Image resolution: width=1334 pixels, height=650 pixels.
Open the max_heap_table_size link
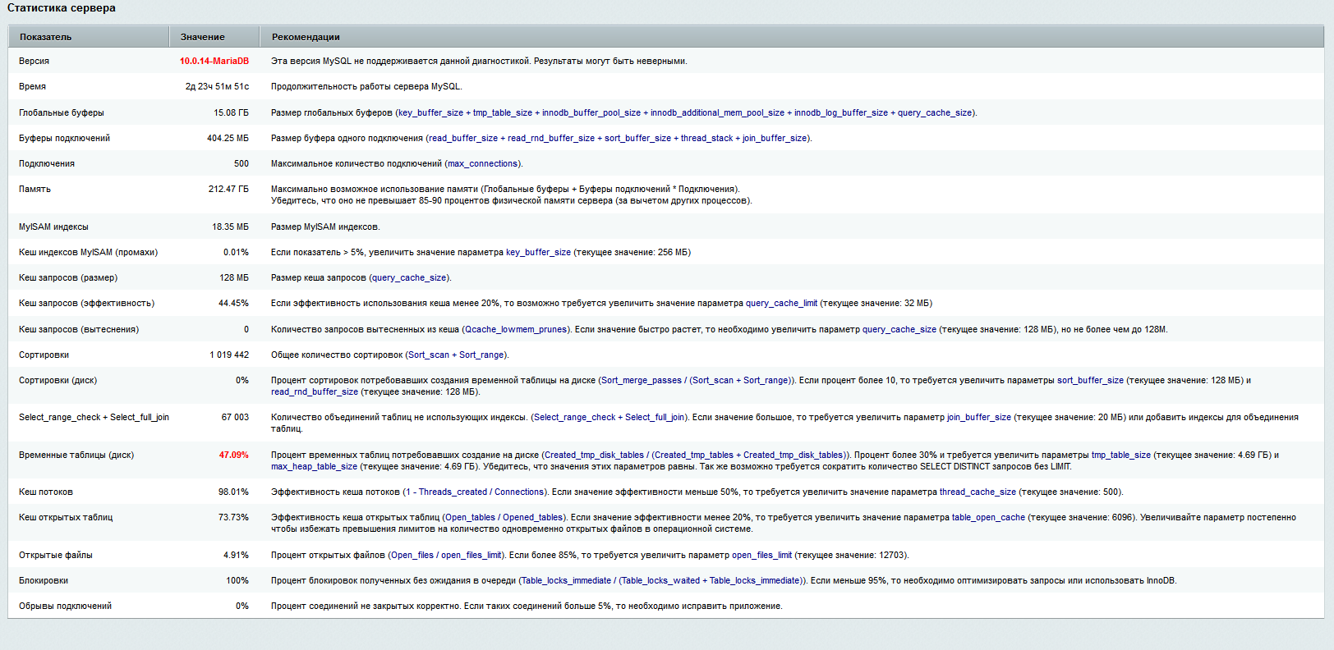(314, 466)
